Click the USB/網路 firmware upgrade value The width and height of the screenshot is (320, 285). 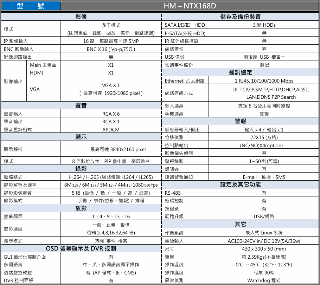[x=264, y=216]
